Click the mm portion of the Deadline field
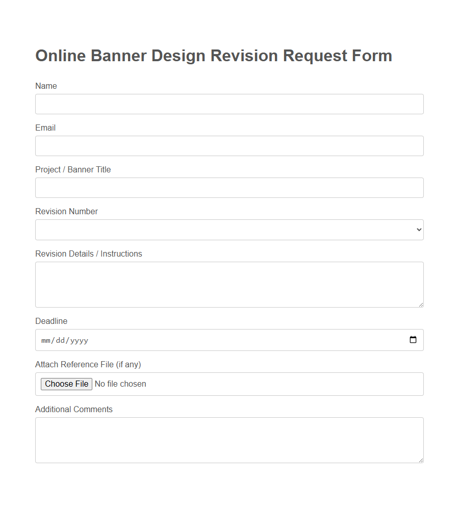 tap(46, 340)
